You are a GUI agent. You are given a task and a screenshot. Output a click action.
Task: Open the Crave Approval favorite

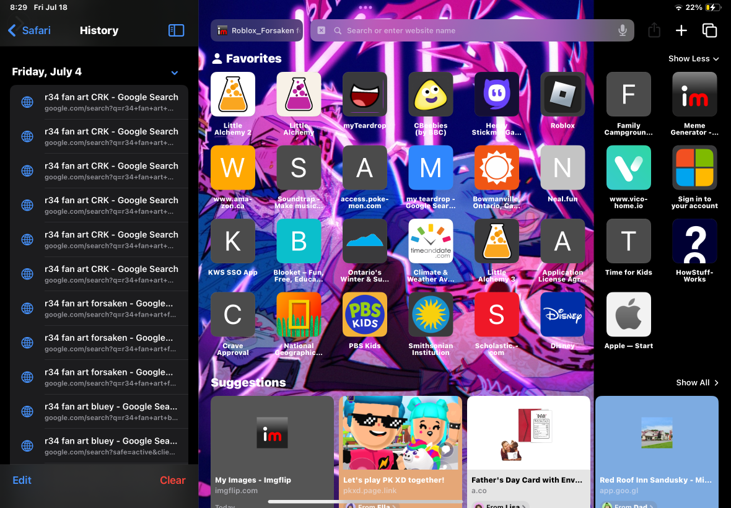[233, 315]
